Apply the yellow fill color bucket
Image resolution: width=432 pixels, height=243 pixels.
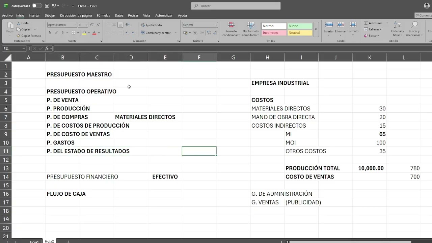(84, 33)
